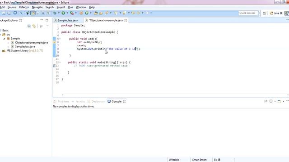Close the Package Explorer view

click(21, 20)
